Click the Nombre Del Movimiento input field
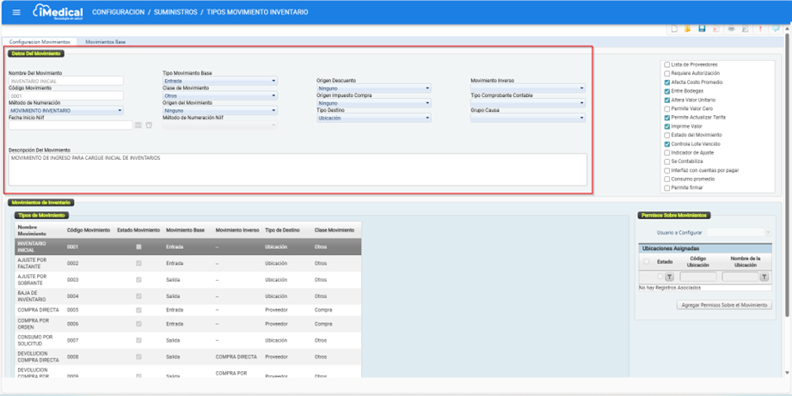 (x=65, y=82)
